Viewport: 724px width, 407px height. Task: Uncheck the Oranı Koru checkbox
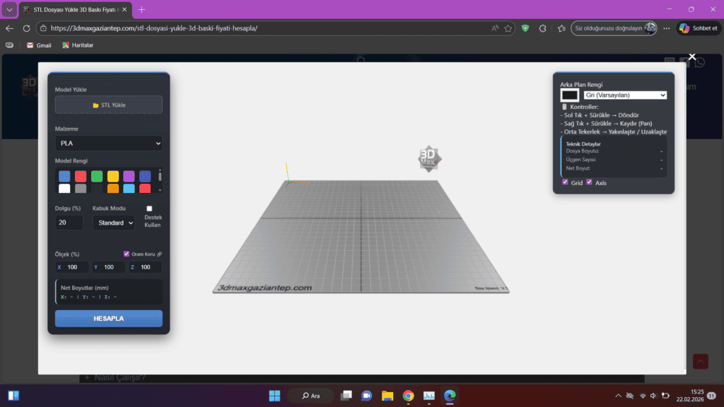point(127,254)
